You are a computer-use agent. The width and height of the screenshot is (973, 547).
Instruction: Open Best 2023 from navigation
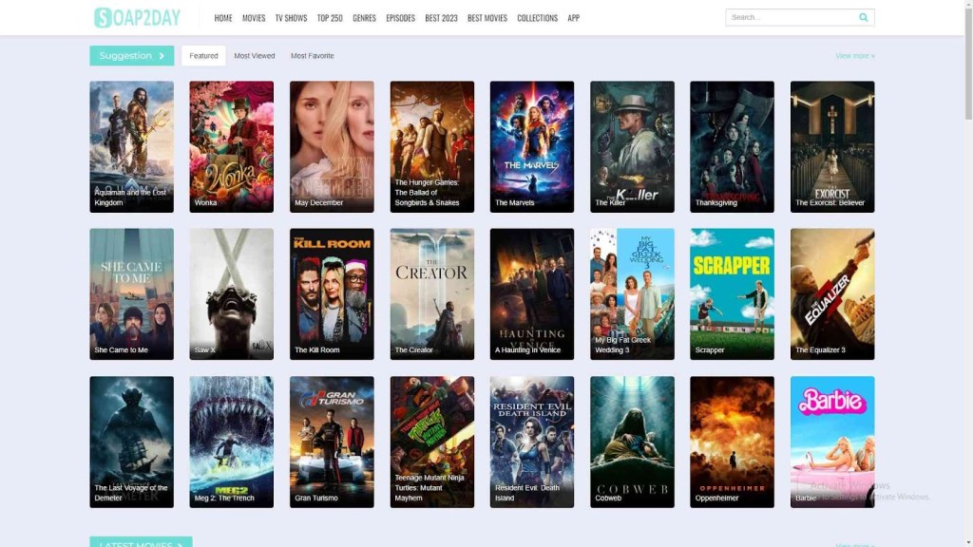(441, 18)
